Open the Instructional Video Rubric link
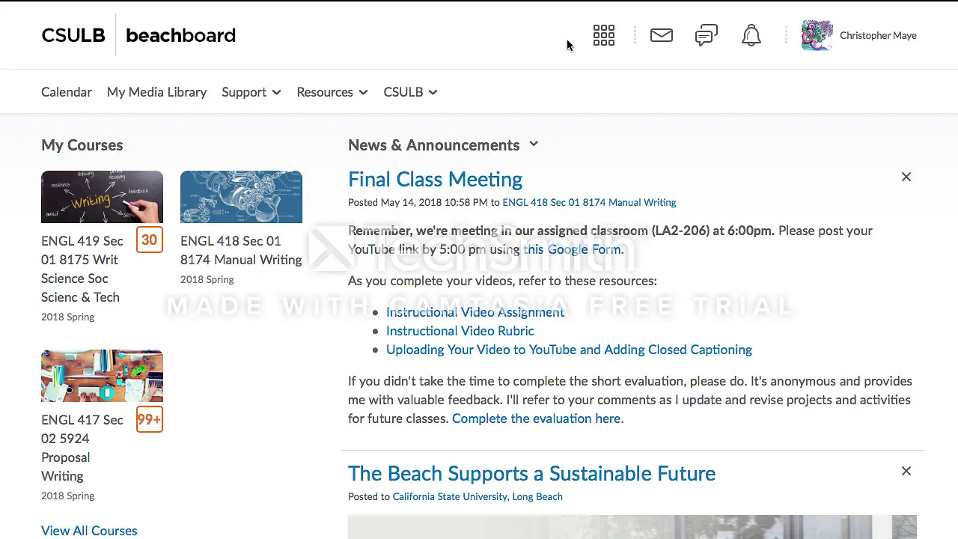 460,331
